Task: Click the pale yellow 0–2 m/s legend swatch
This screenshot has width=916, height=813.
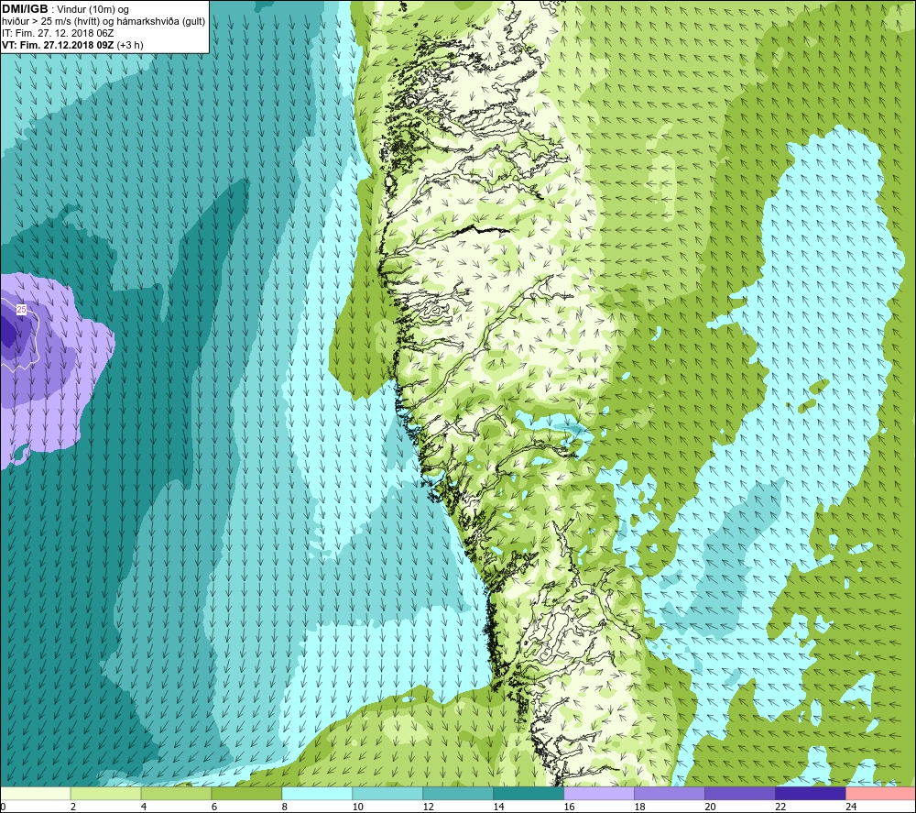Action: click(x=35, y=794)
